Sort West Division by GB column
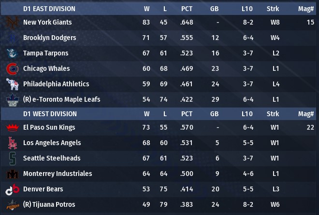319x215 pixels. coord(215,114)
